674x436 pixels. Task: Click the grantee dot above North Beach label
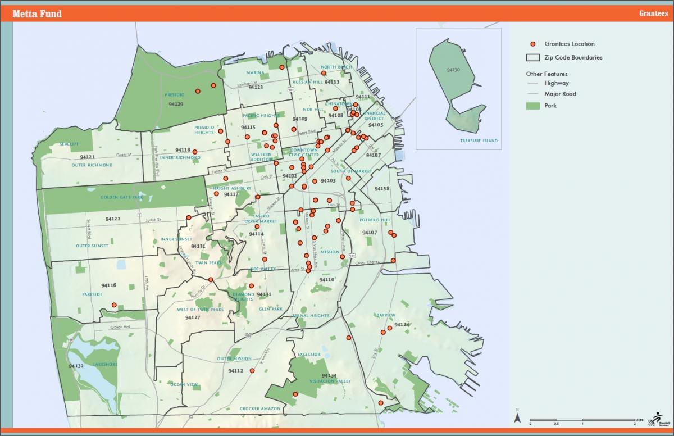pyautogui.click(x=324, y=73)
